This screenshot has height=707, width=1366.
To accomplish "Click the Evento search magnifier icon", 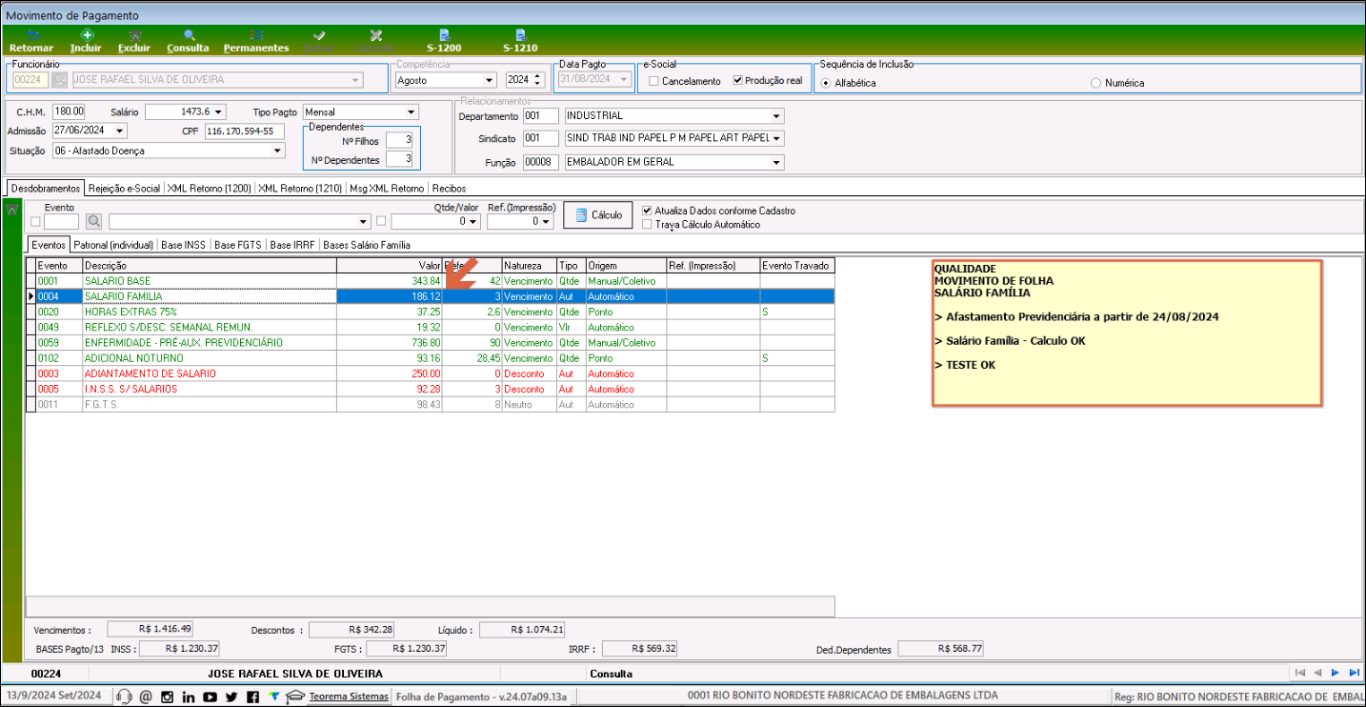I will click(94, 221).
